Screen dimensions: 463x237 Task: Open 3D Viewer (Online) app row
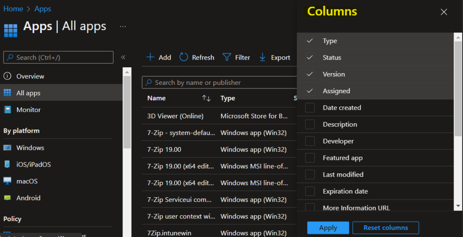[x=175, y=116]
